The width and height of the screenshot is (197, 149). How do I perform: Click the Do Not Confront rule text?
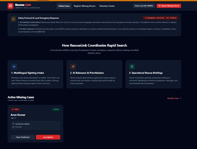point(97,30)
